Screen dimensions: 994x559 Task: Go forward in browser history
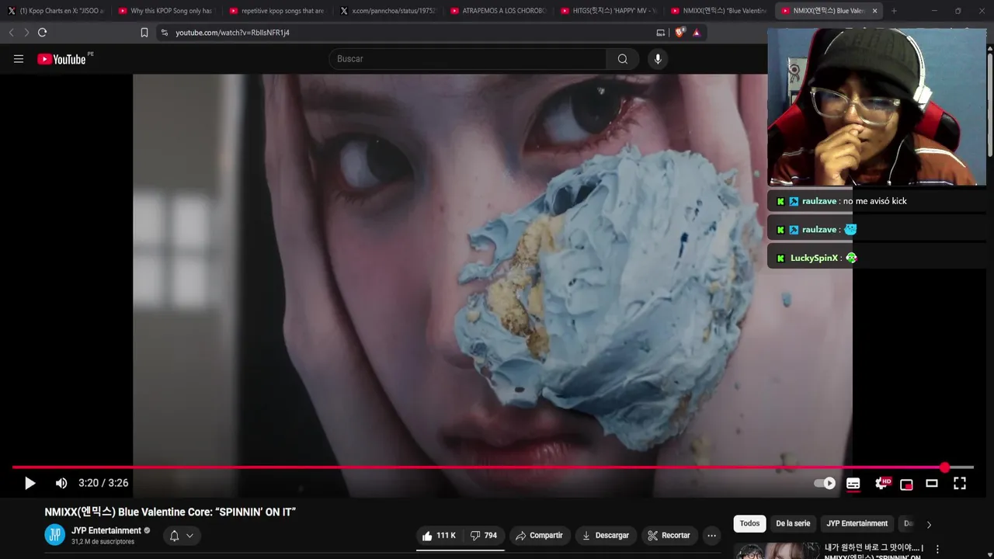(x=26, y=33)
